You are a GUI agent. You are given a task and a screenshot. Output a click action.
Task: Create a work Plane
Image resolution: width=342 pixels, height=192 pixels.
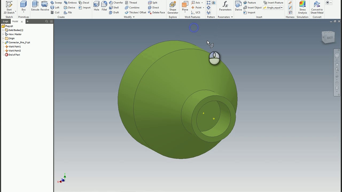pos(185,6)
